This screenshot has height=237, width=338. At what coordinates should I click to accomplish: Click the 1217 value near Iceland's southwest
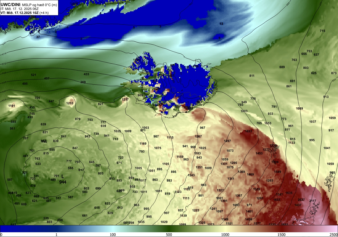(125, 99)
